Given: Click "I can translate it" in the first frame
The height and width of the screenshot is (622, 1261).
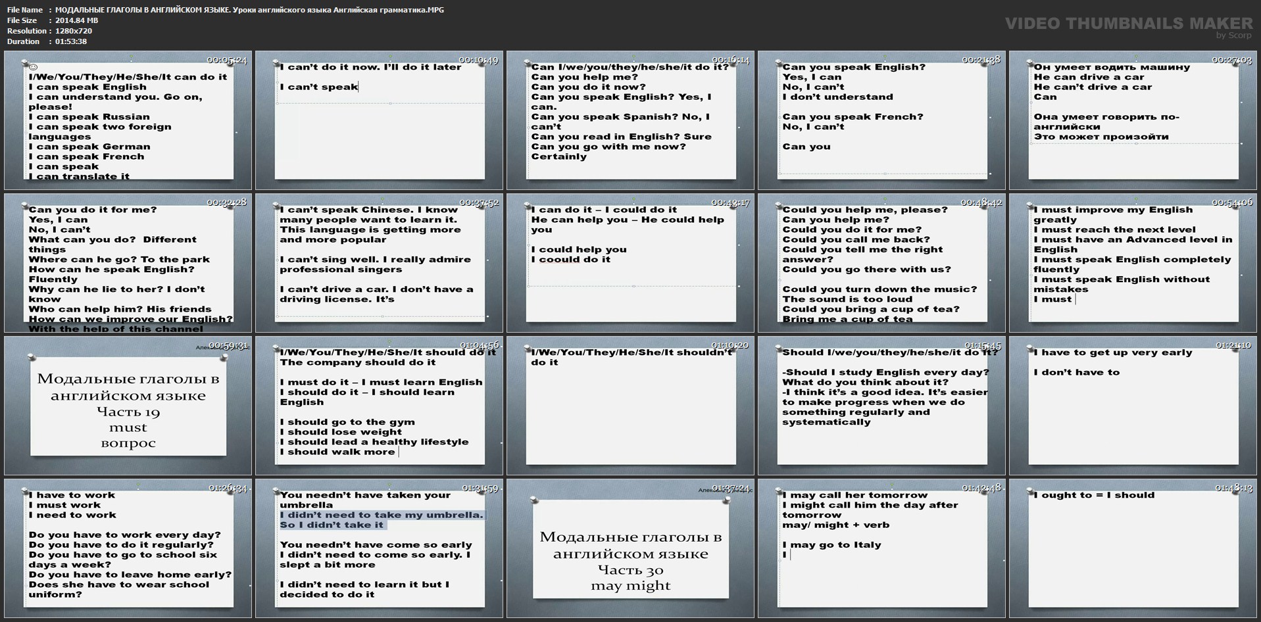Looking at the screenshot, I should (79, 176).
